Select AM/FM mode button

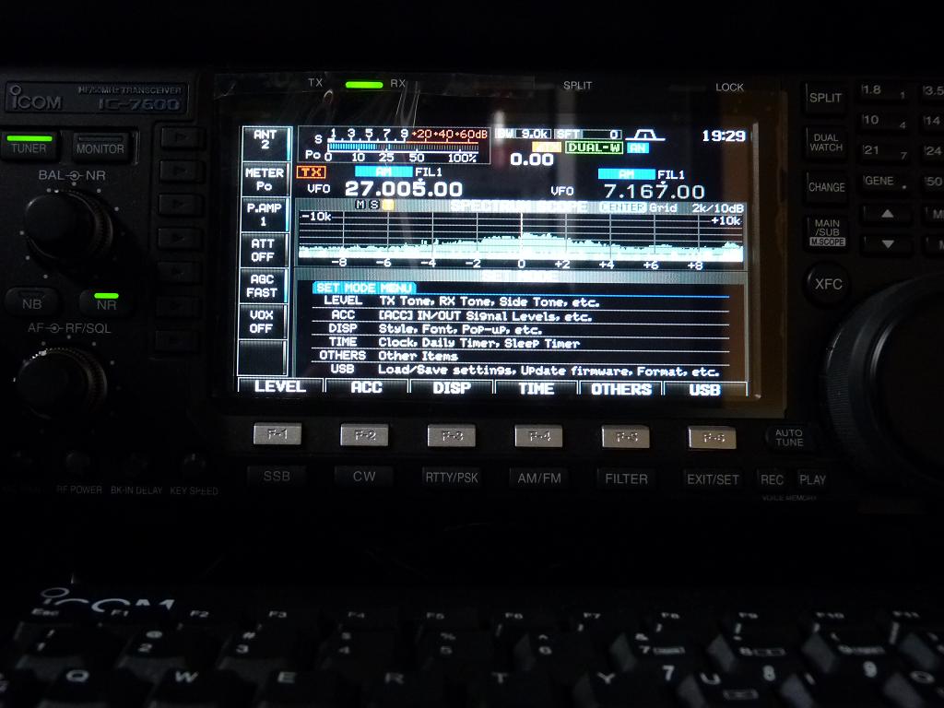point(539,478)
